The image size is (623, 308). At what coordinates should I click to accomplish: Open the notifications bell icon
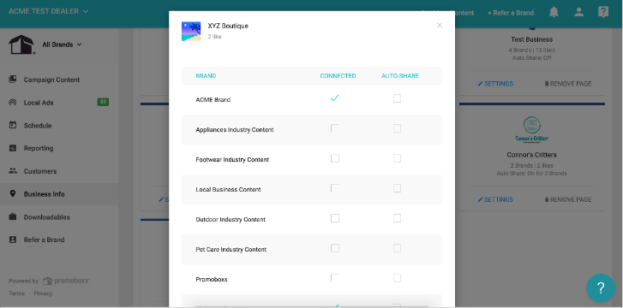point(554,12)
